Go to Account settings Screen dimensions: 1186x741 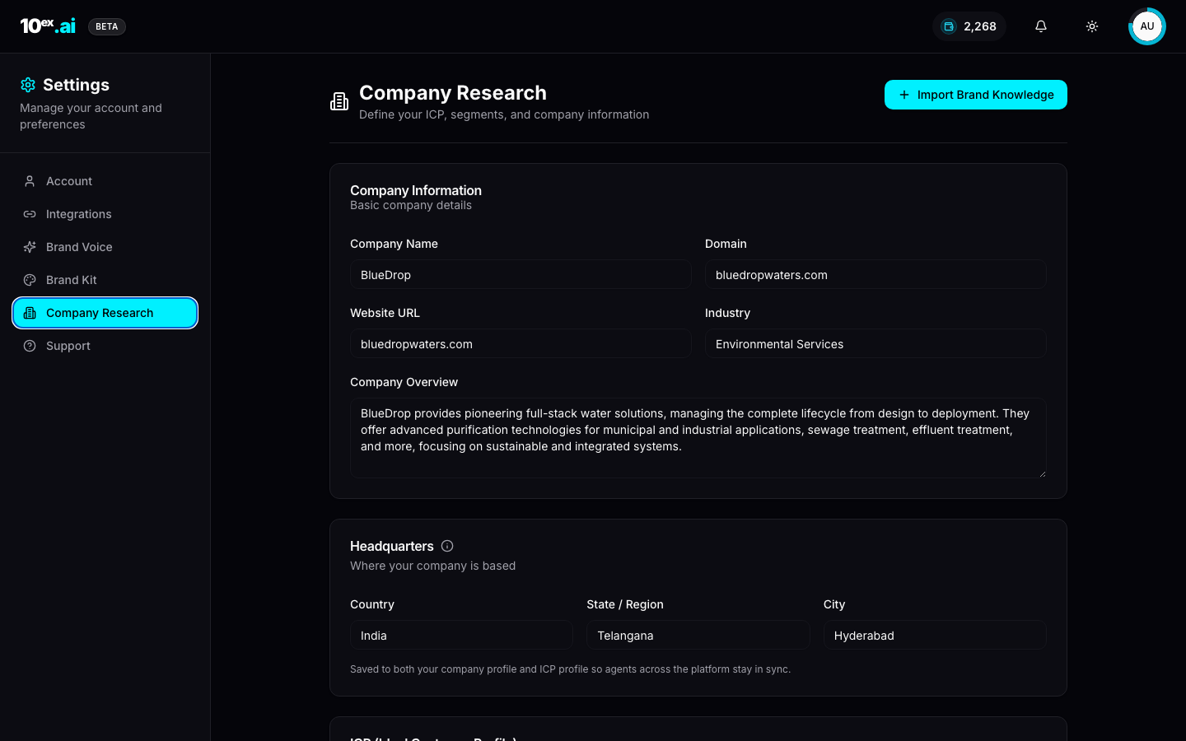point(105,181)
